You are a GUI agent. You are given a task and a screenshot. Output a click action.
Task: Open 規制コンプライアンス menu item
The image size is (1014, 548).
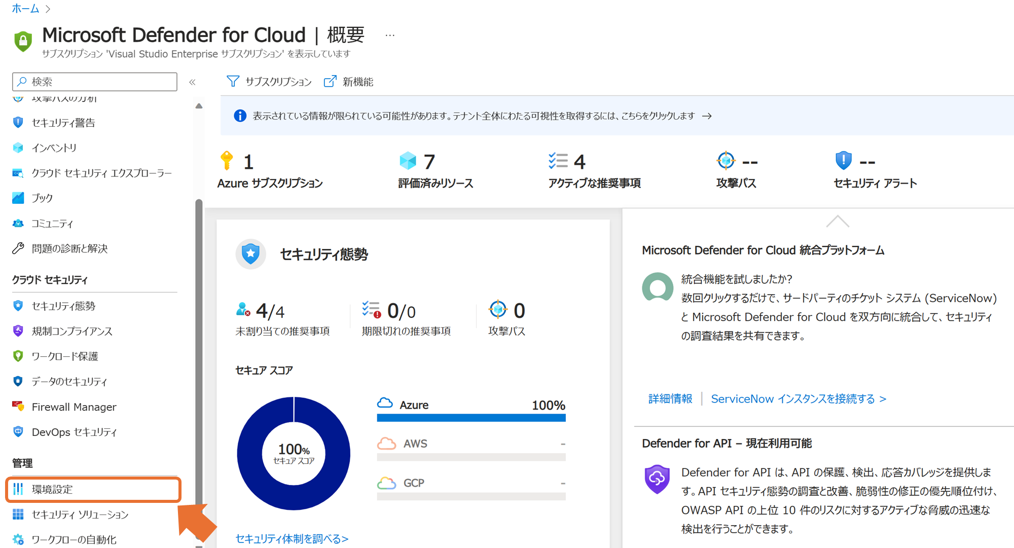[x=72, y=331]
